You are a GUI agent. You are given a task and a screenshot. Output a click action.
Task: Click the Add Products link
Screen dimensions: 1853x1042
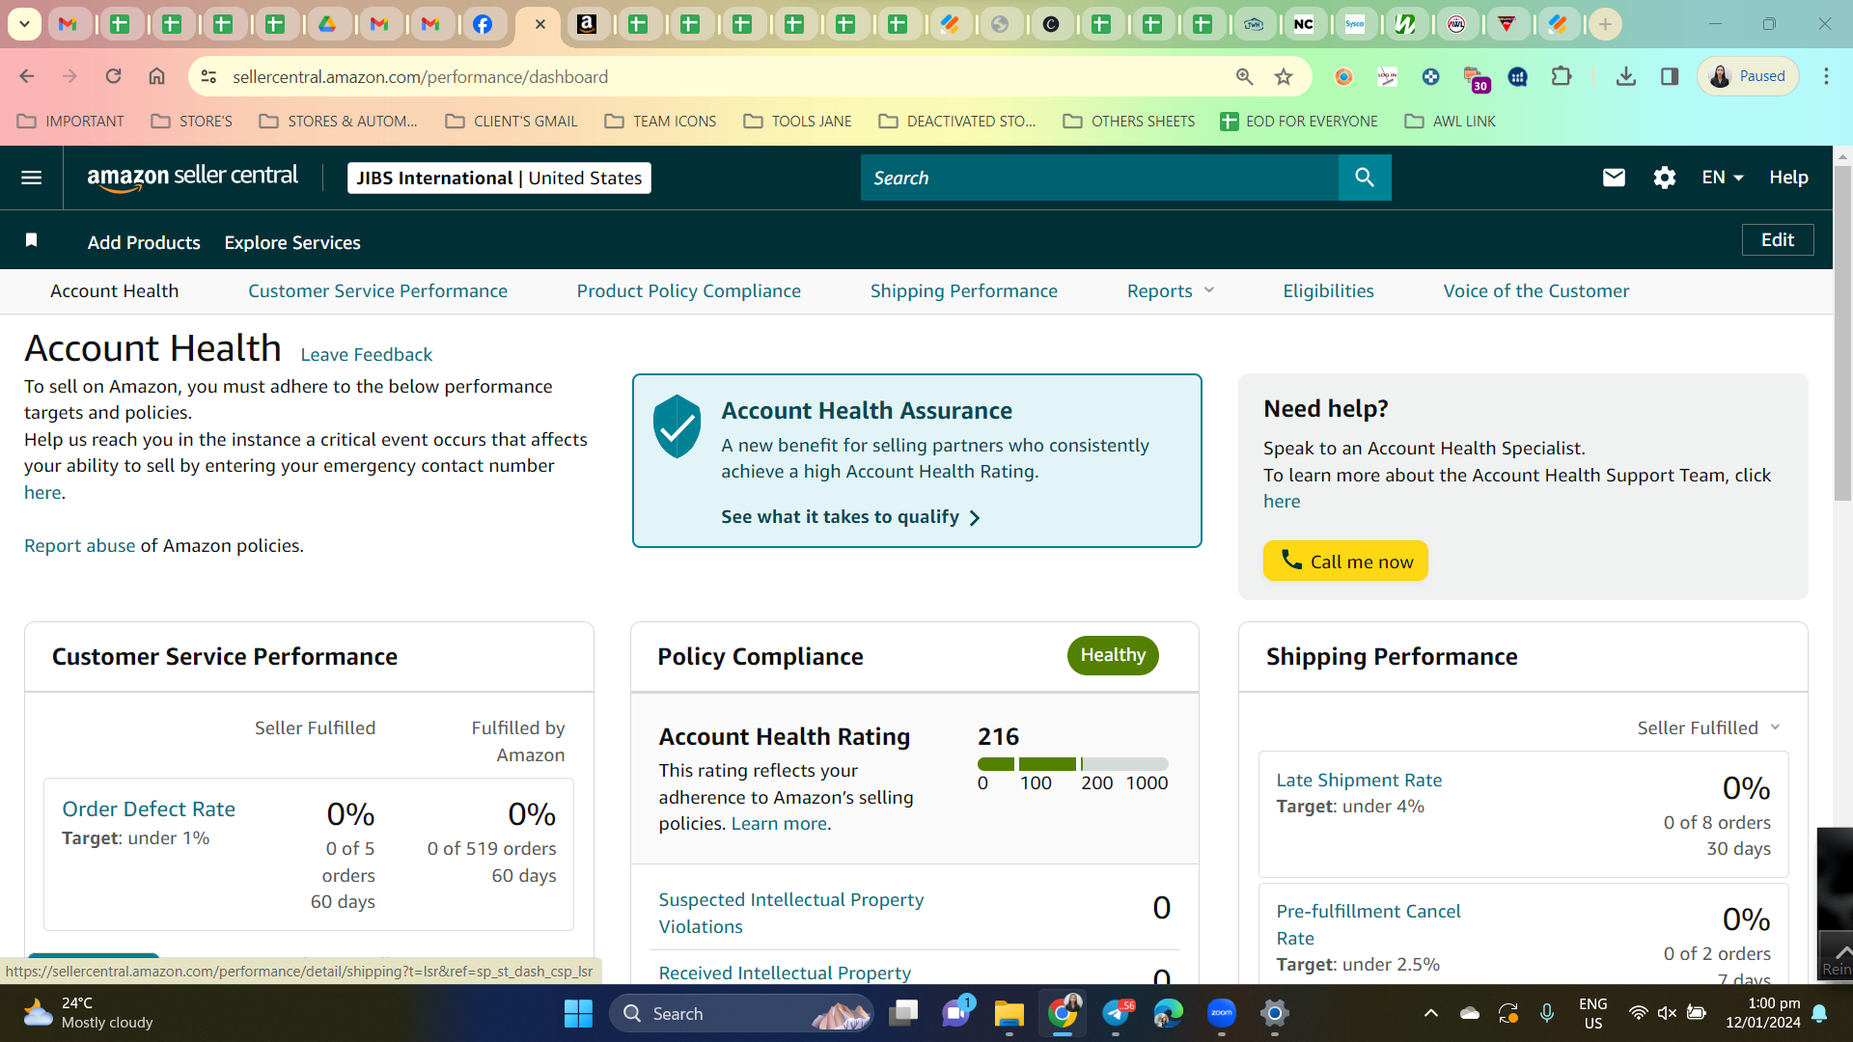tap(144, 243)
